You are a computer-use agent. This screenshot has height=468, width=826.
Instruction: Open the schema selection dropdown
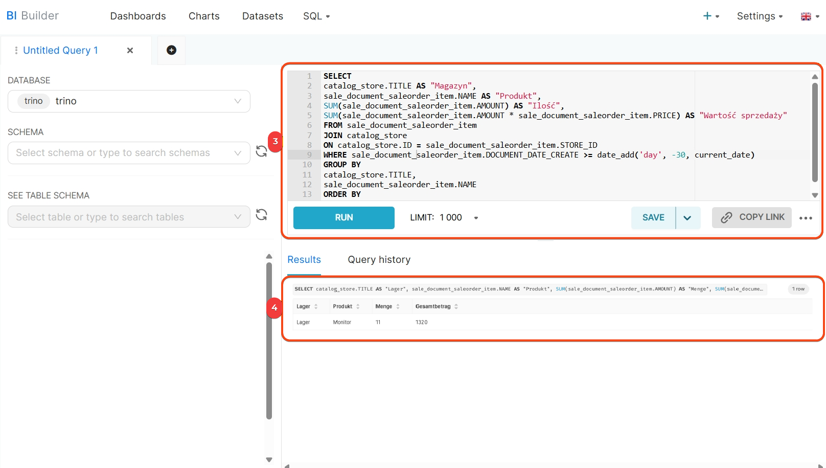[237, 153]
